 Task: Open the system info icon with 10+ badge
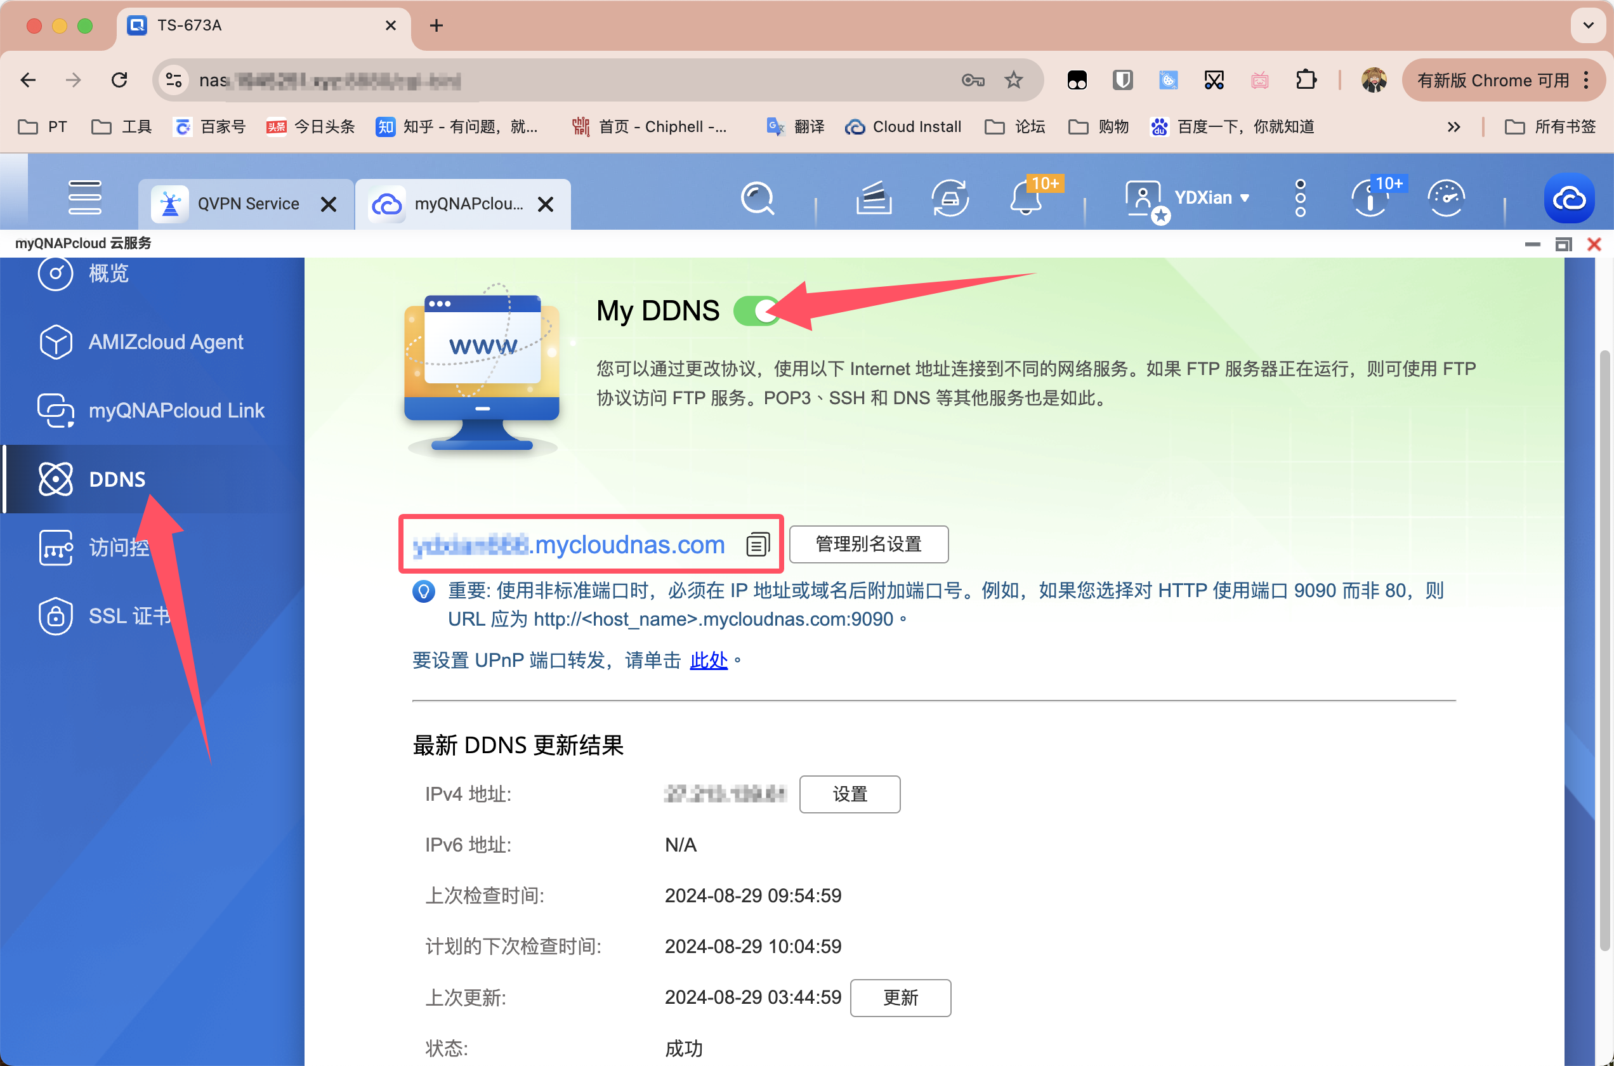[x=1371, y=199]
